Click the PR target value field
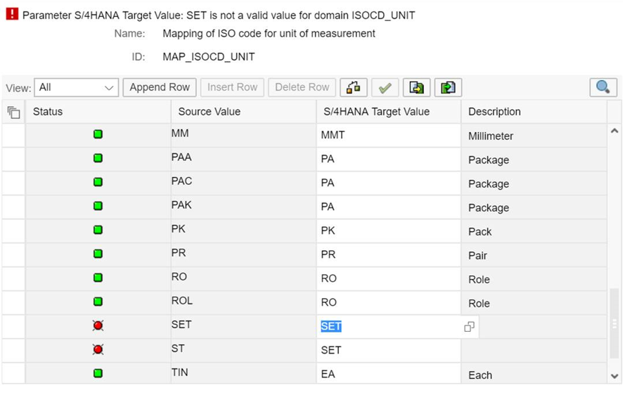Image resolution: width=627 pixels, height=395 pixels. 389,254
